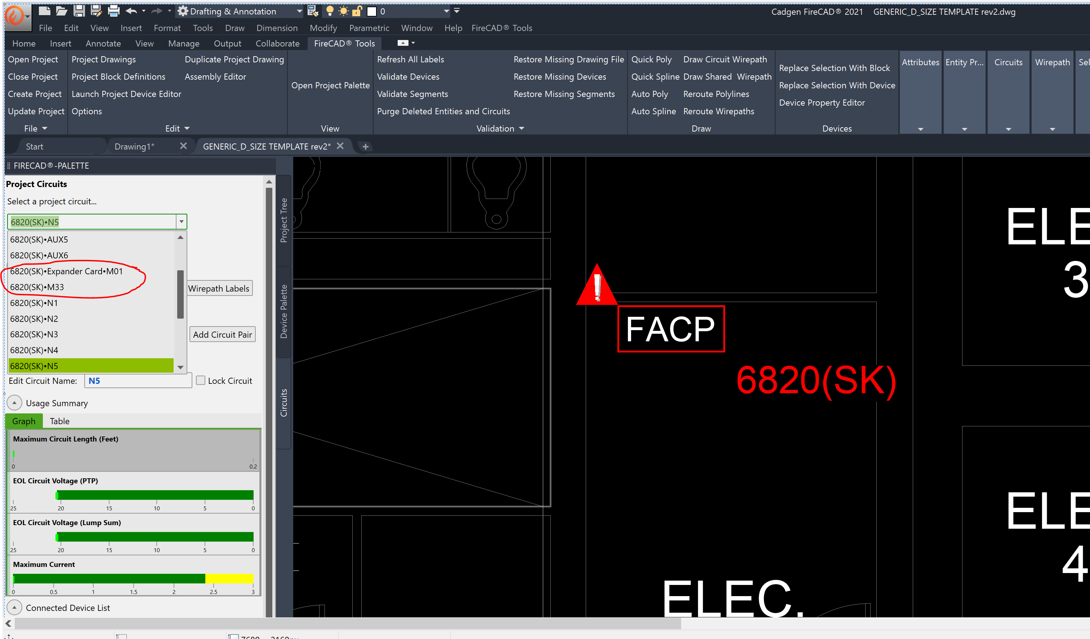1090x639 pixels.
Task: Toggle layer lock padlock icon
Action: tap(357, 11)
